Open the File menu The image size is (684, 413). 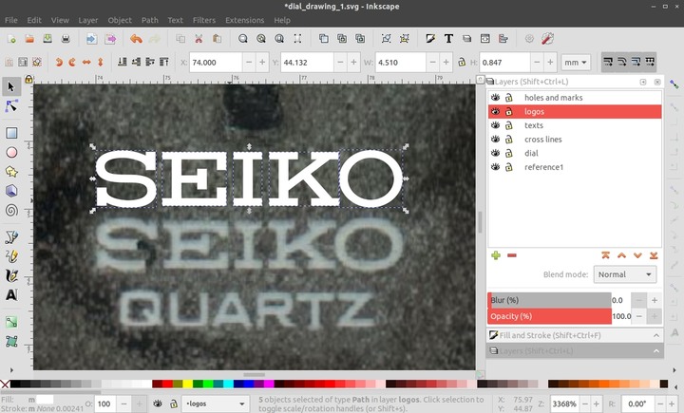[10, 20]
